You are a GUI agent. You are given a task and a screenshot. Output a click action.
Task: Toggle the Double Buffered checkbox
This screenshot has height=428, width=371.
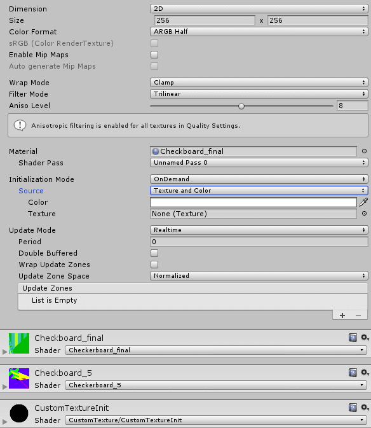154,253
